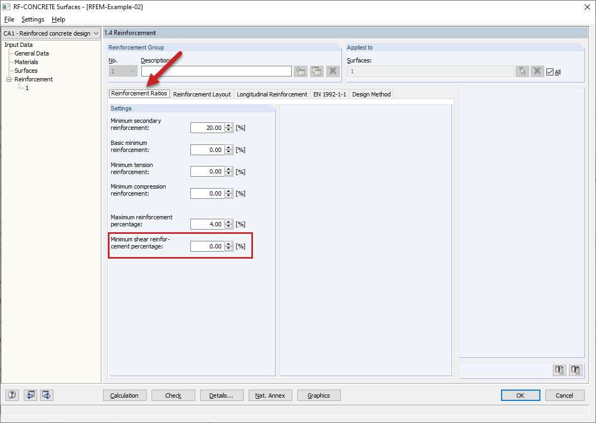Click the Graphics button
The height and width of the screenshot is (423, 596).
pyautogui.click(x=319, y=396)
